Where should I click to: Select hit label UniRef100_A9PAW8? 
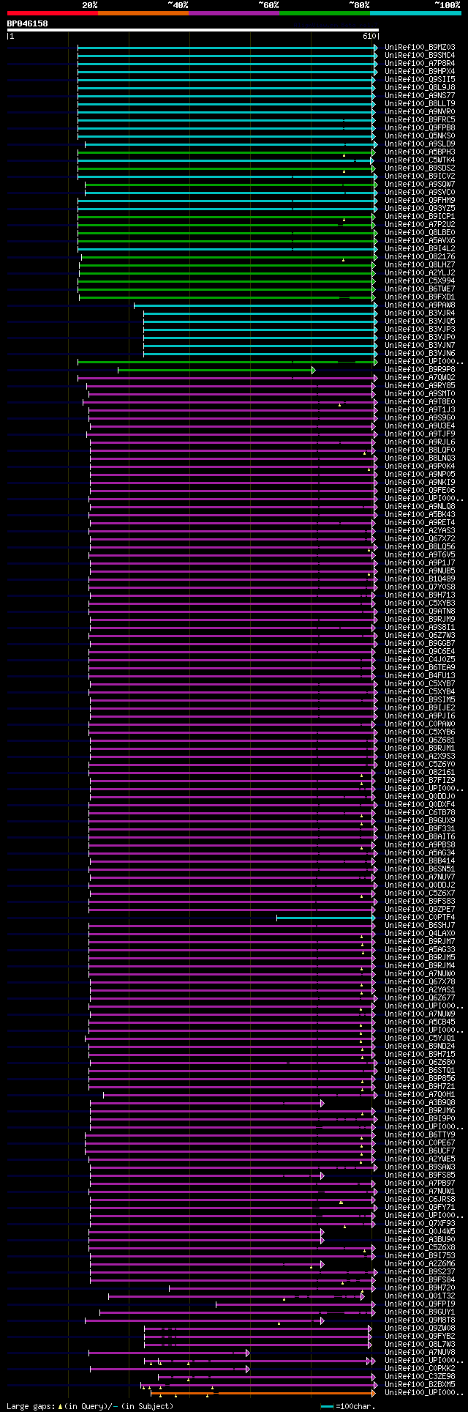point(421,305)
